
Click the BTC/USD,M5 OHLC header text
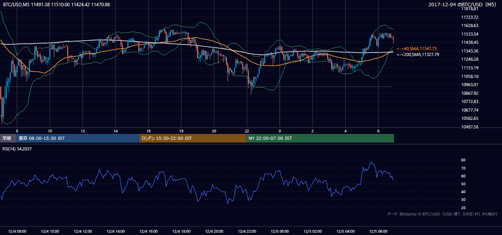tap(57, 4)
